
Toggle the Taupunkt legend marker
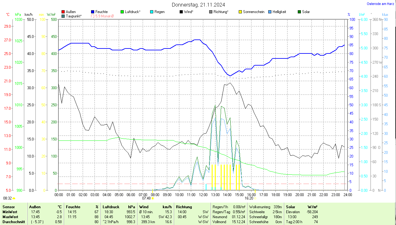[63, 16]
